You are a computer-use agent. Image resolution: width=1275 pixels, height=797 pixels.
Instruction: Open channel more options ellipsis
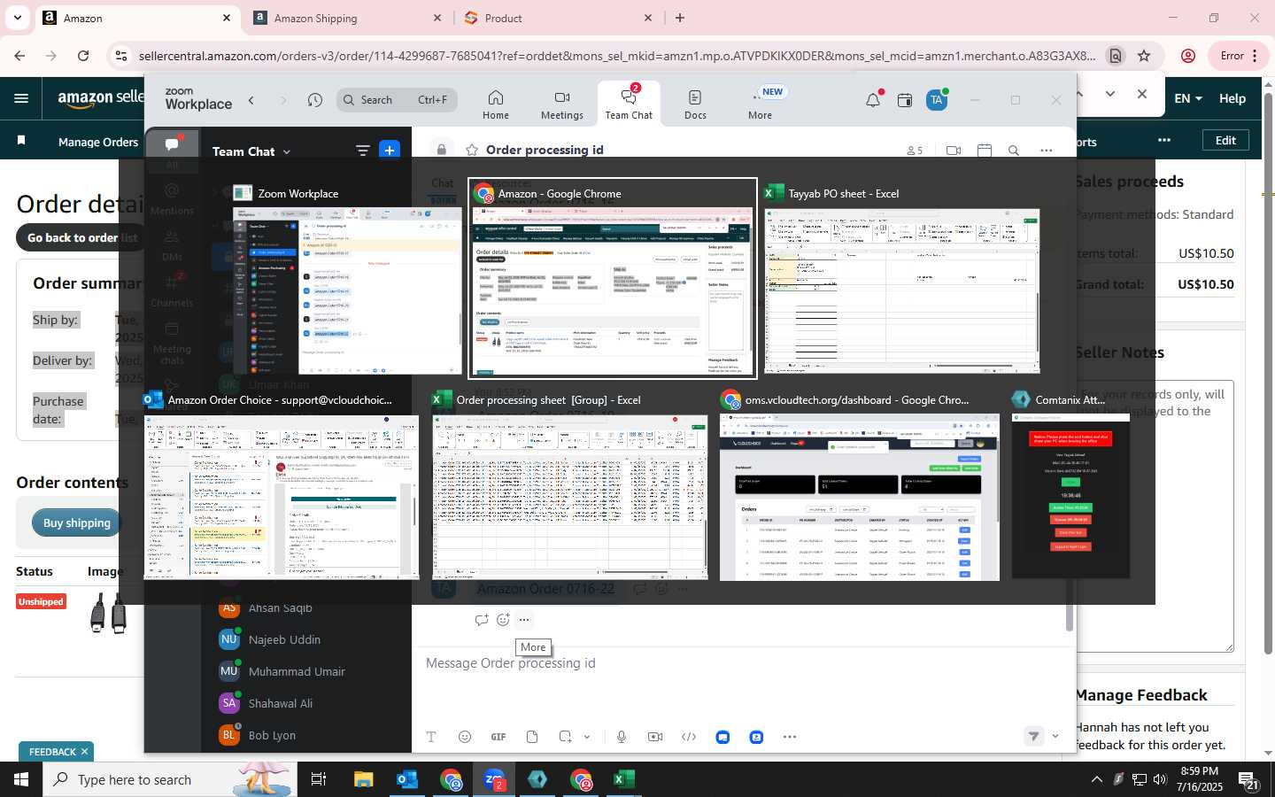(x=1047, y=151)
